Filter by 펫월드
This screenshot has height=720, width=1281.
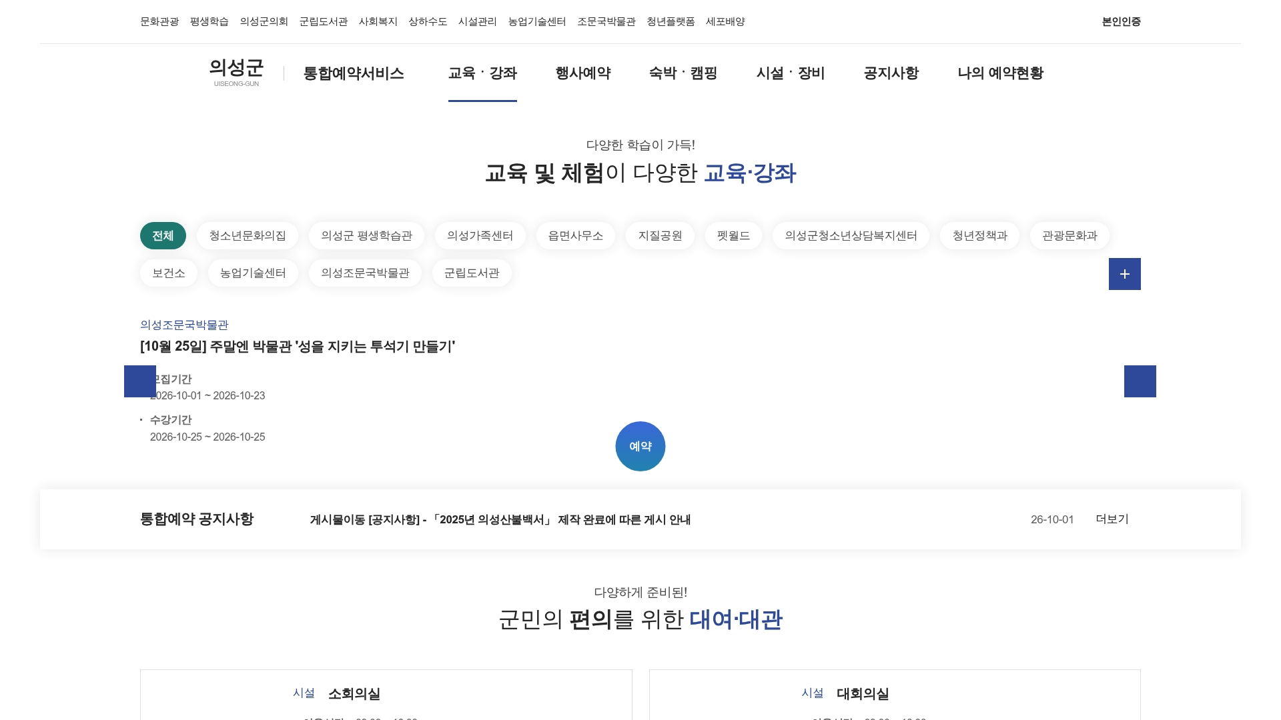733,235
